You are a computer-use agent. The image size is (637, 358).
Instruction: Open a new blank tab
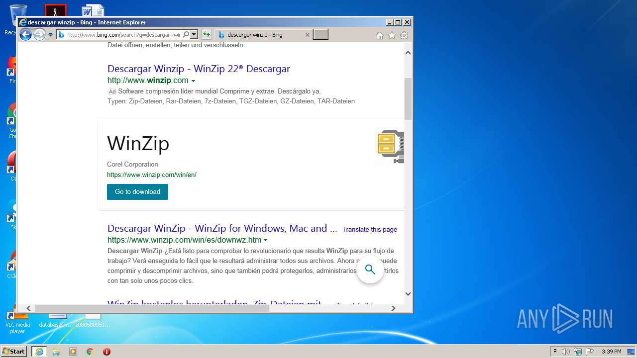320,34
